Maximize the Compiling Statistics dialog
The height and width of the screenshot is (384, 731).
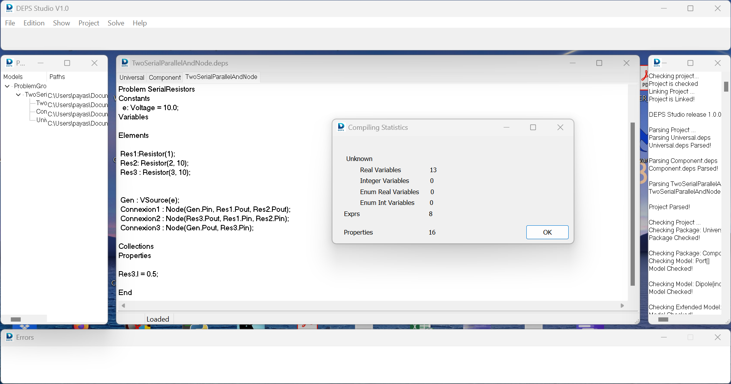[533, 127]
